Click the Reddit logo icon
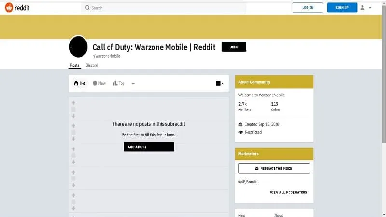This screenshot has width=386, height=217. coord(9,8)
